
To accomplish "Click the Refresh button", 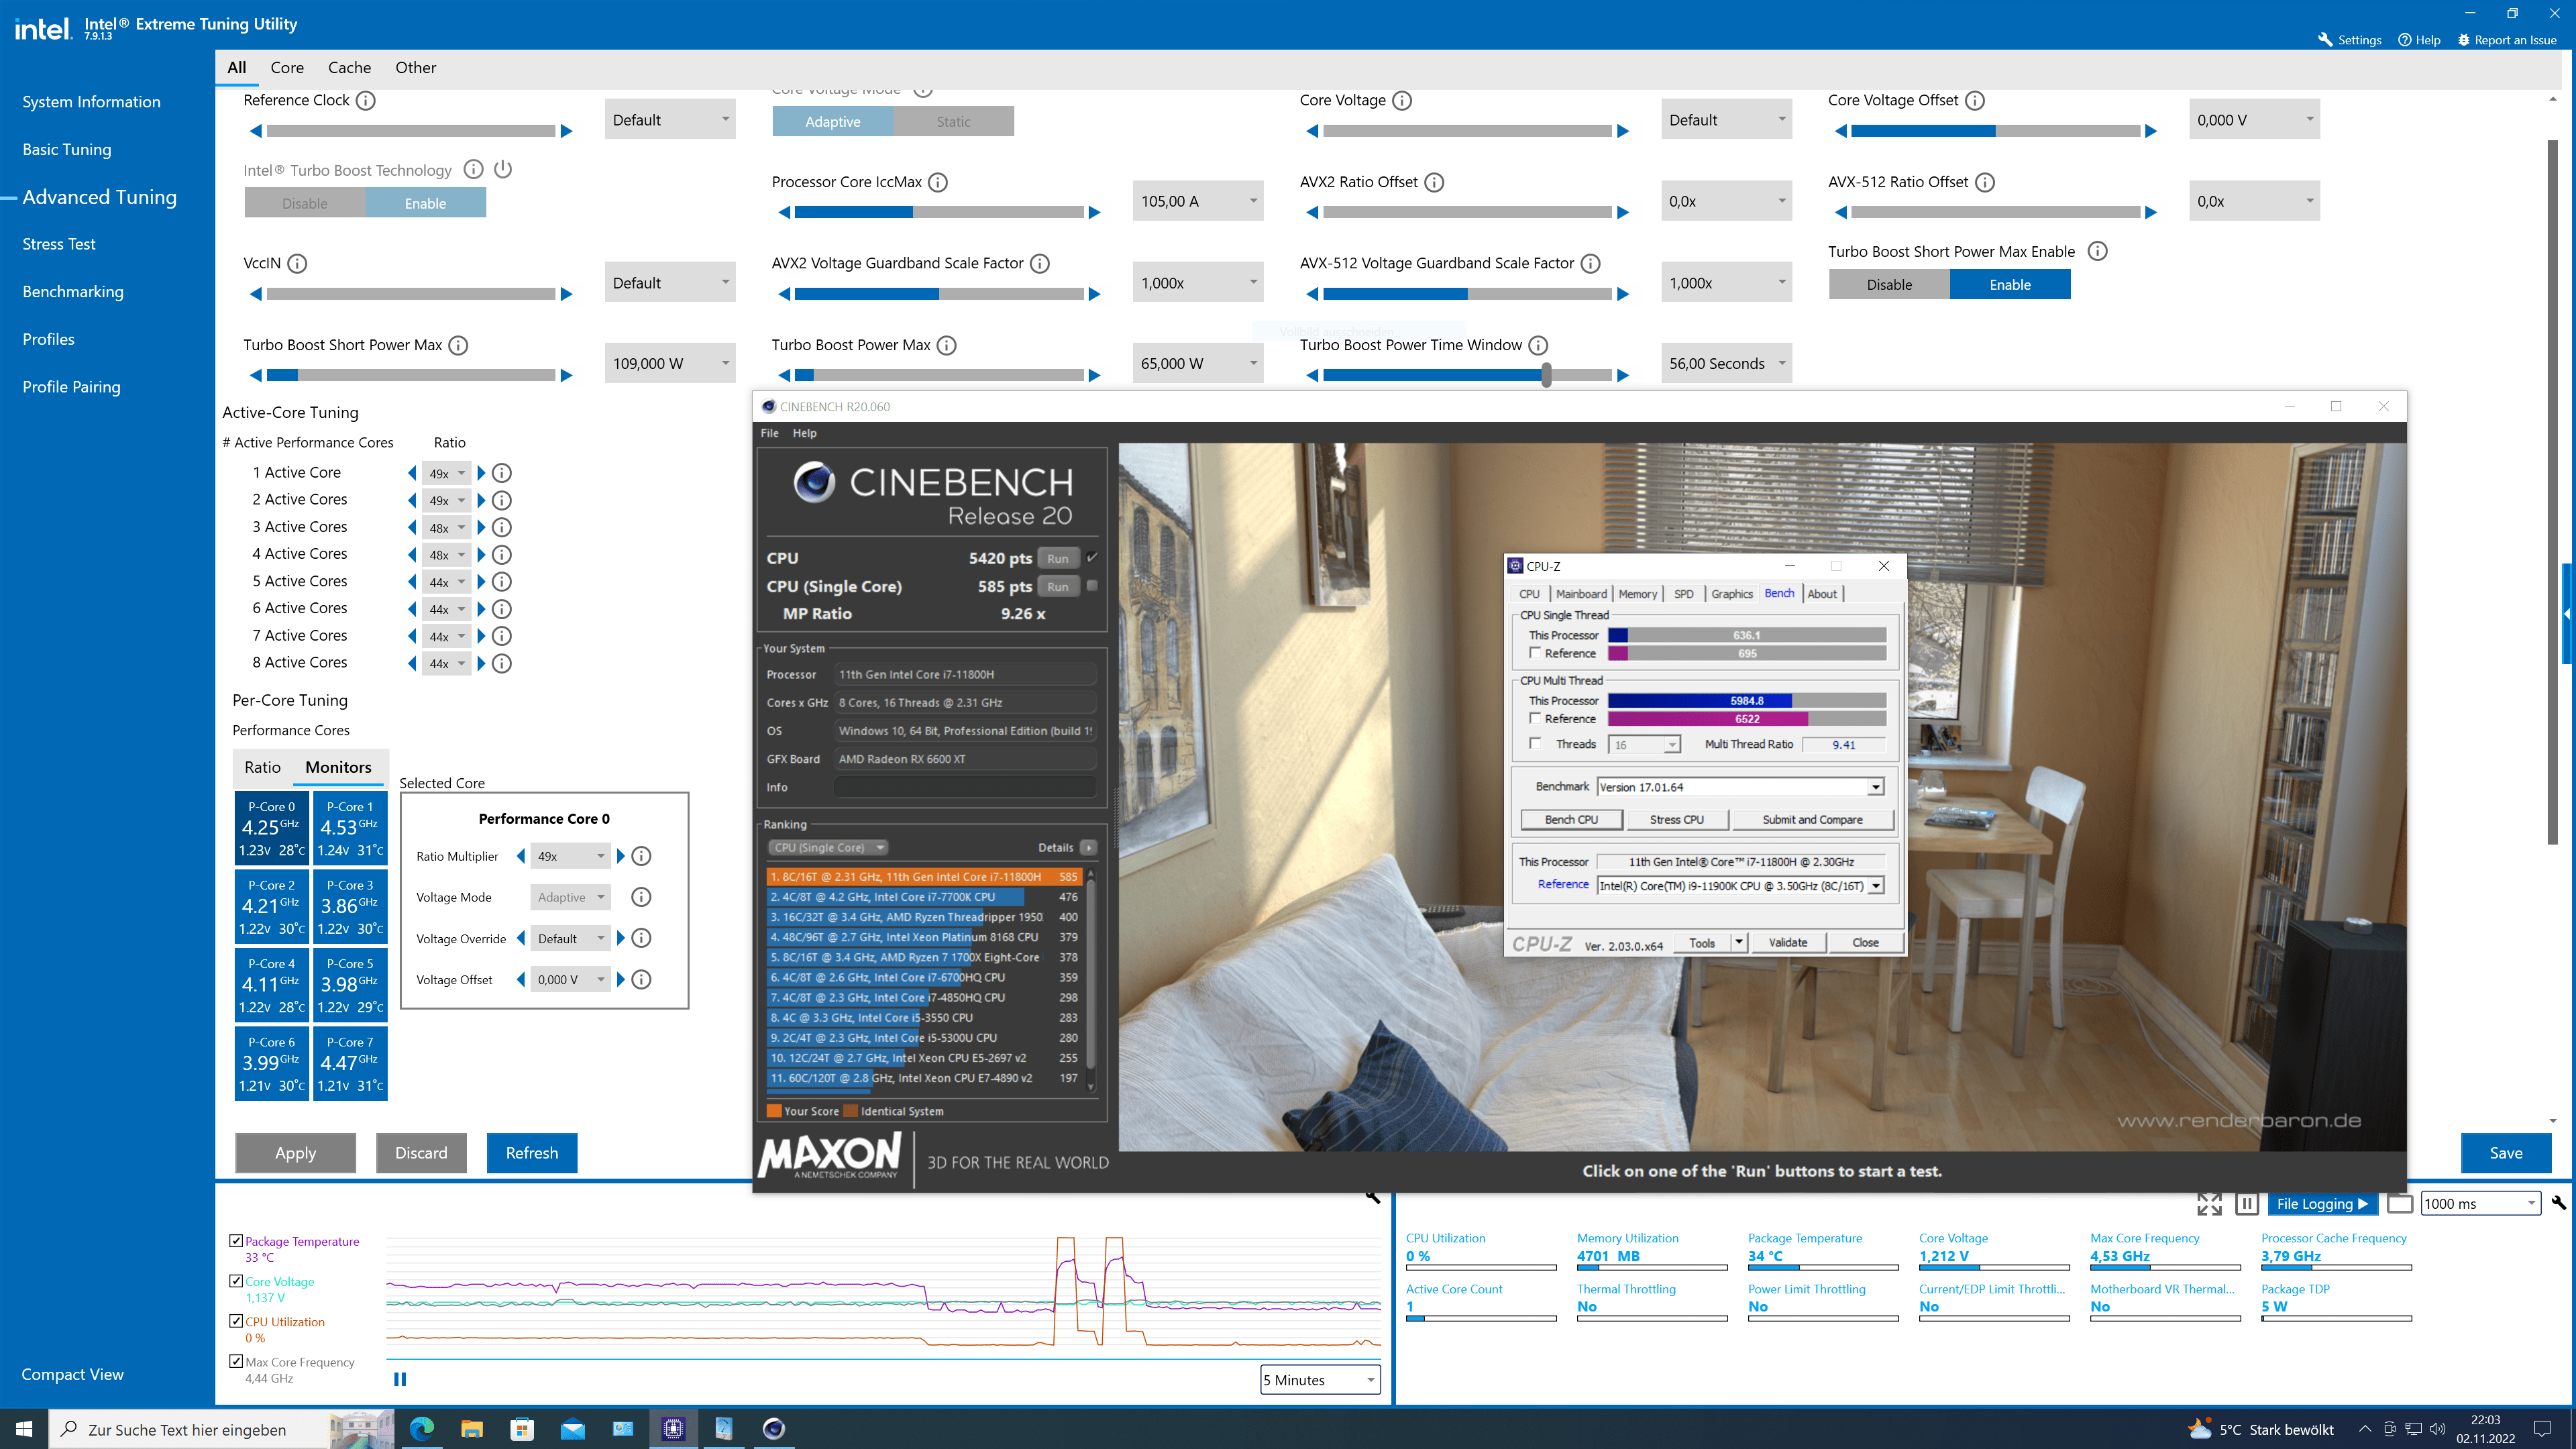I will [532, 1153].
